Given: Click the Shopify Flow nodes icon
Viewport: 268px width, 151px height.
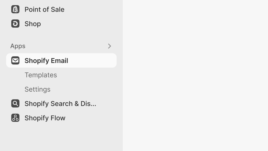Looking at the screenshot, I should point(15,118).
